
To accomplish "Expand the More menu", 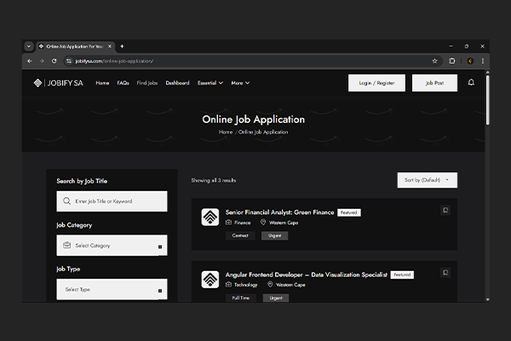I will click(x=240, y=83).
